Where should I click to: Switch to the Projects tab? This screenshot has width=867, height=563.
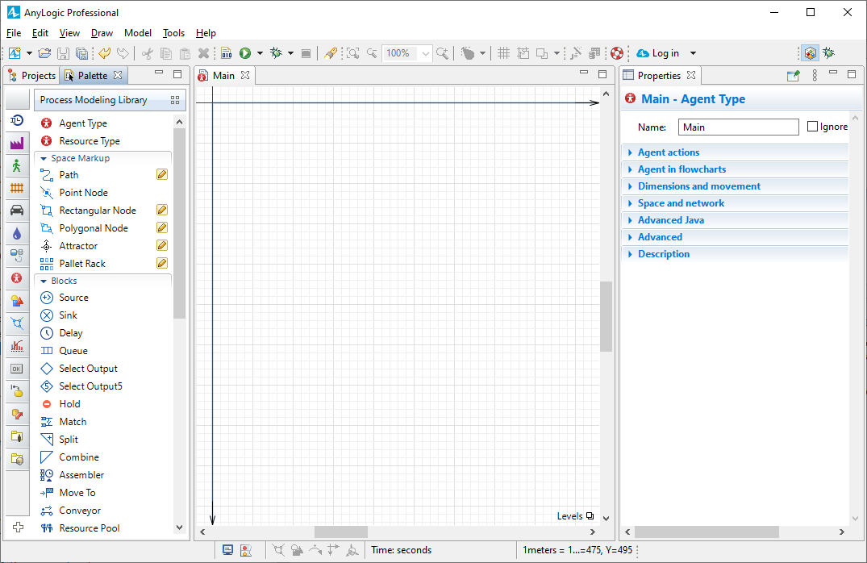(32, 76)
